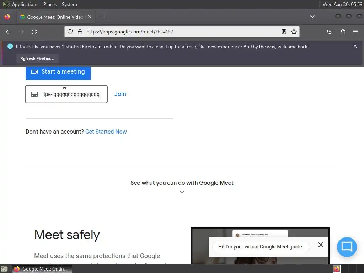The height and width of the screenshot is (273, 364).
Task: Click show desktop icon in bottom panel
Action: [x=4, y=269]
